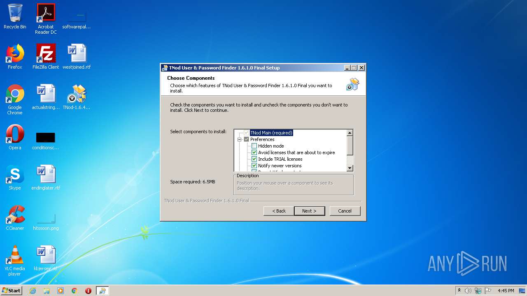Launch Internet Explorer from the taskbar
The height and width of the screenshot is (296, 527).
[x=33, y=291]
